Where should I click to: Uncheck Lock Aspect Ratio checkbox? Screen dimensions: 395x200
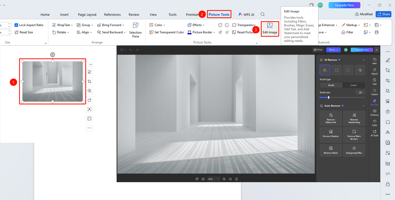[16, 25]
